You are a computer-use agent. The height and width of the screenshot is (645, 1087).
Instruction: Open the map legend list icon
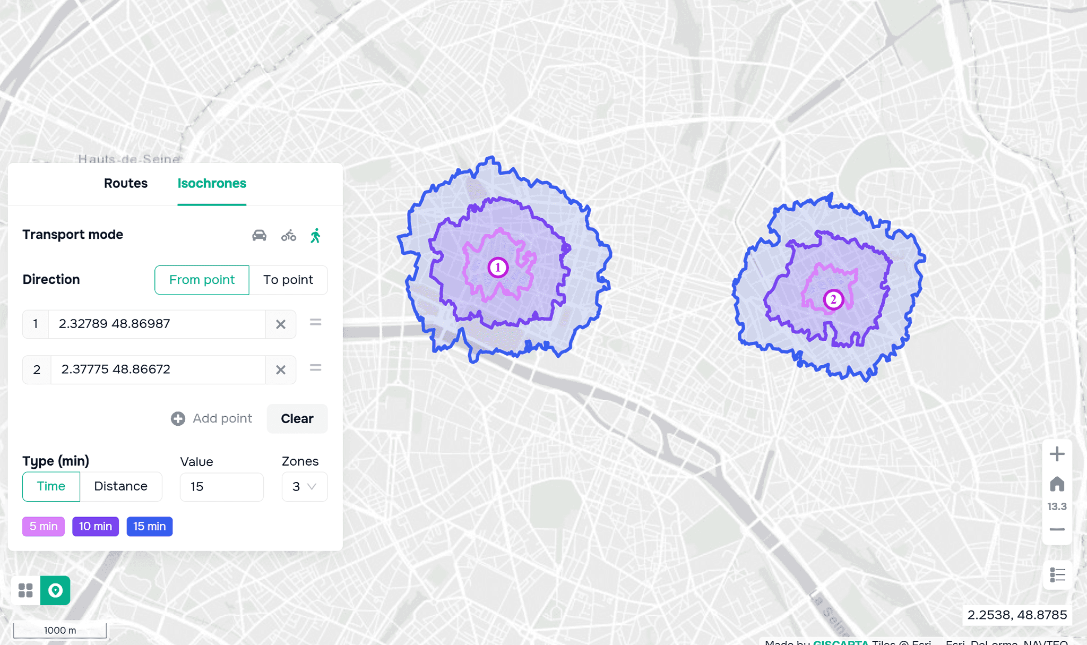pos(1057,575)
